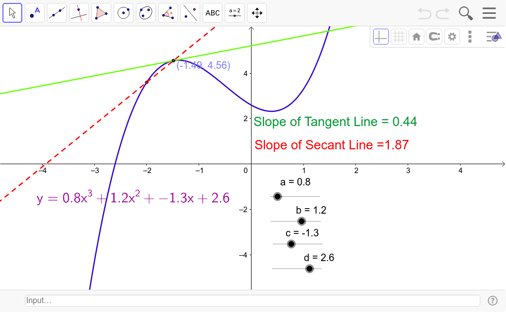The width and height of the screenshot is (506, 312).
Task: Toggle the axes display button
Action: [380, 37]
